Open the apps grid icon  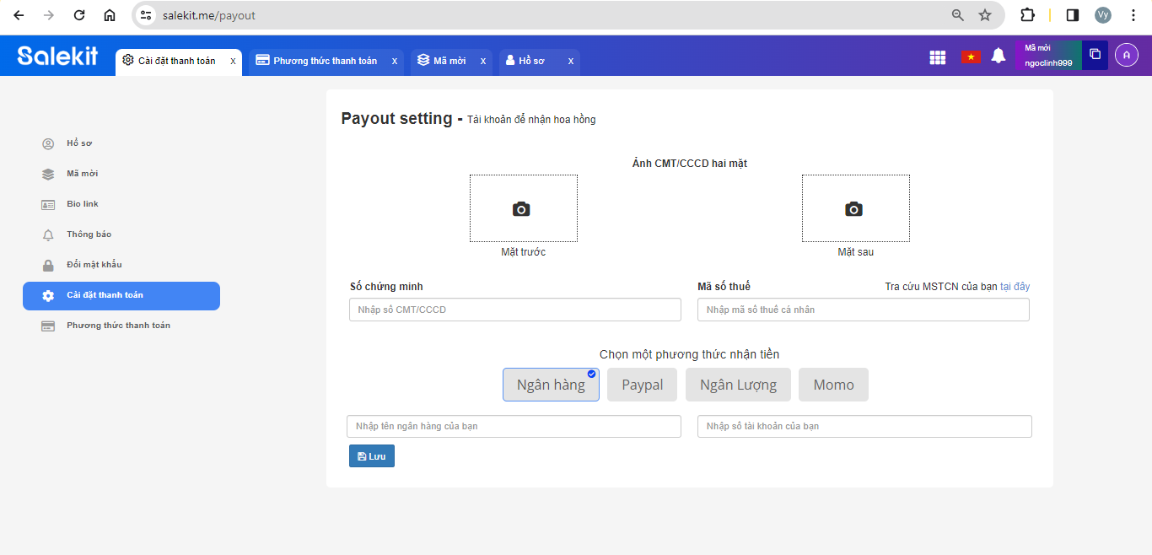pos(937,57)
